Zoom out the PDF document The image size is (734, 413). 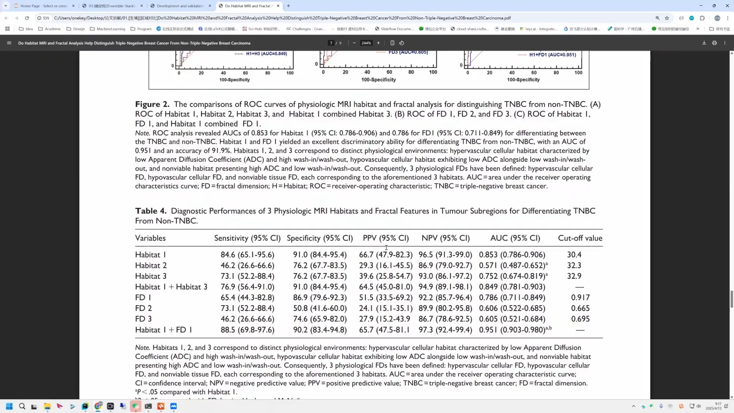[x=354, y=43]
